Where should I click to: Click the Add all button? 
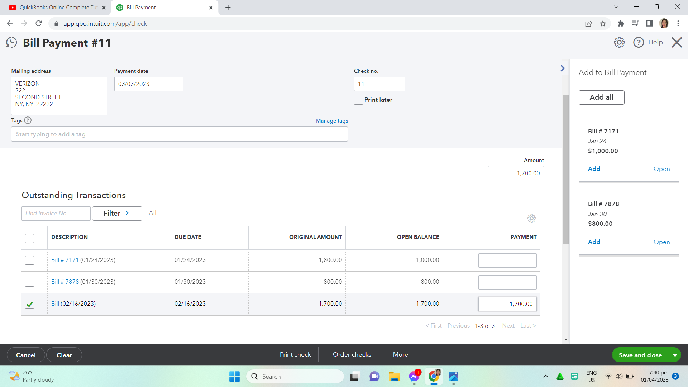[x=601, y=97]
